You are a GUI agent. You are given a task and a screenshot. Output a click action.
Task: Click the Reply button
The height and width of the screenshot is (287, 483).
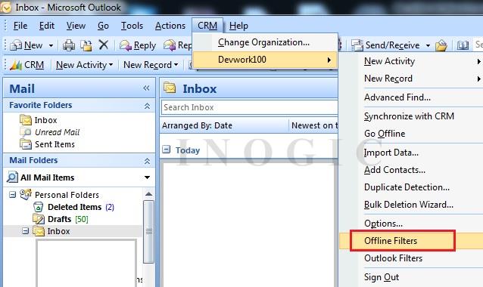(x=138, y=45)
